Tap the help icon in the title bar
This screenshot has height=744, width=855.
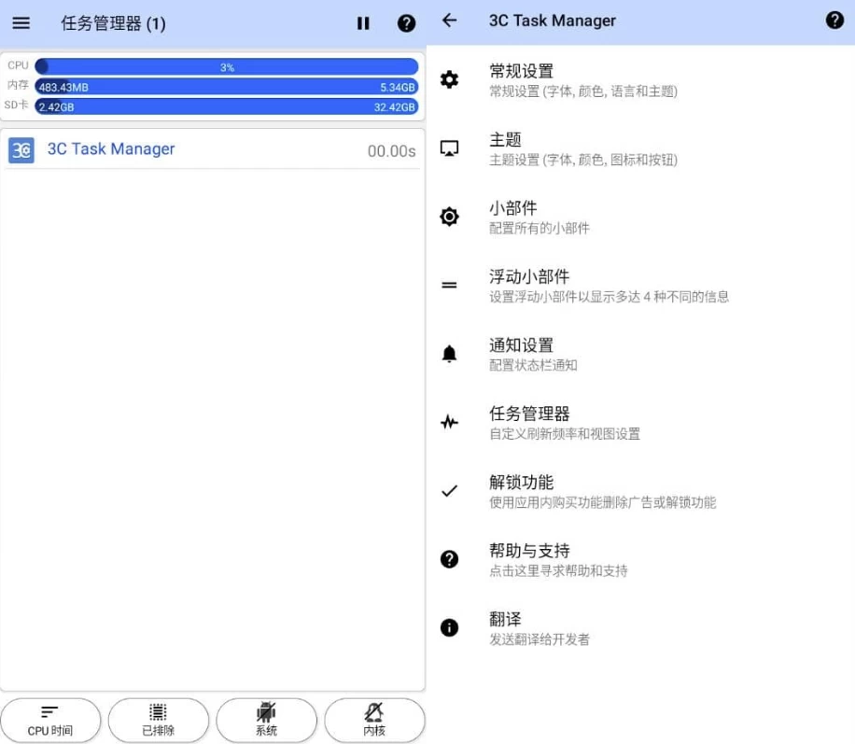(x=407, y=23)
